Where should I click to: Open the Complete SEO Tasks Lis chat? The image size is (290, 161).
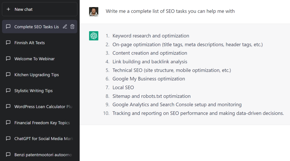[39, 27]
